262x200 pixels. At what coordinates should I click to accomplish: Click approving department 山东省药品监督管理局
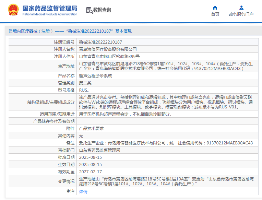(99, 150)
